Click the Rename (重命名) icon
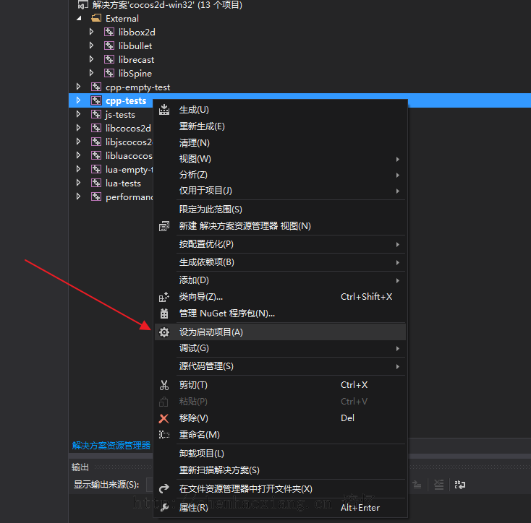 [164, 434]
